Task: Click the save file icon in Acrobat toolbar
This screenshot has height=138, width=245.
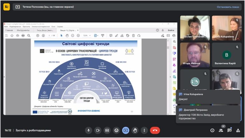Action: click(6, 36)
